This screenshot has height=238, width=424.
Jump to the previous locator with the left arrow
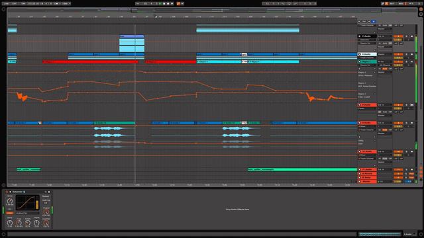click(359, 21)
